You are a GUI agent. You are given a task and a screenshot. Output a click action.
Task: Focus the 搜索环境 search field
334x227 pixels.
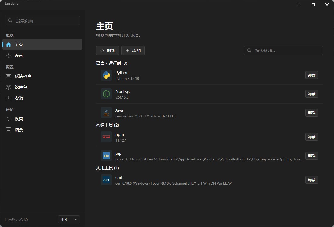click(283, 51)
